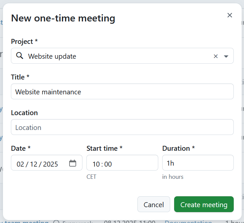Select the minutes 00 in Start time
Viewport: 244px width, 223px height.
108,164
